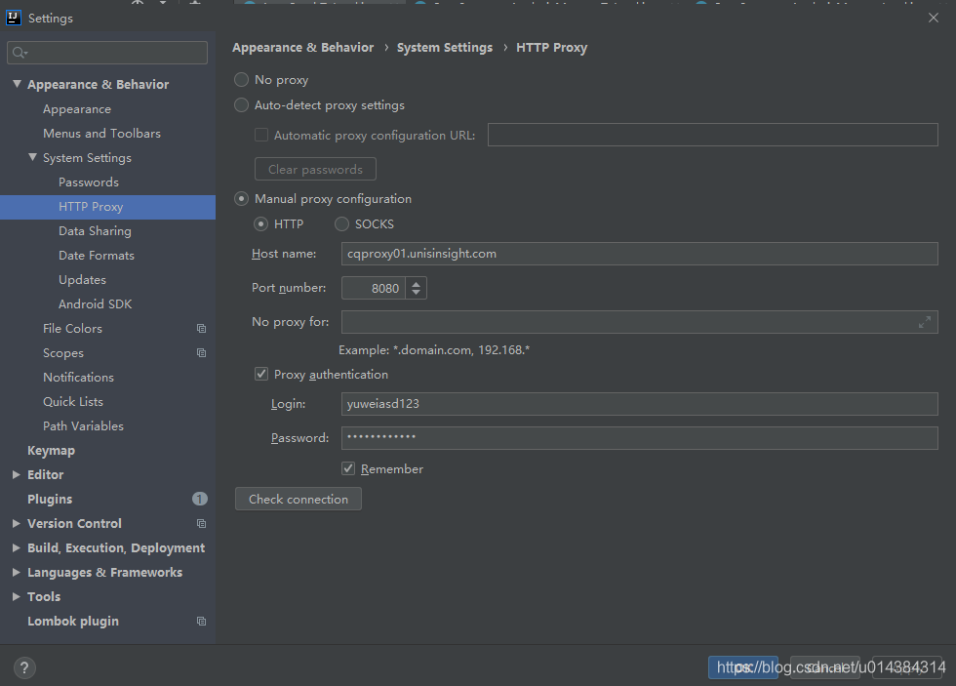
Task: Click the Clear passwords button
Action: (315, 169)
